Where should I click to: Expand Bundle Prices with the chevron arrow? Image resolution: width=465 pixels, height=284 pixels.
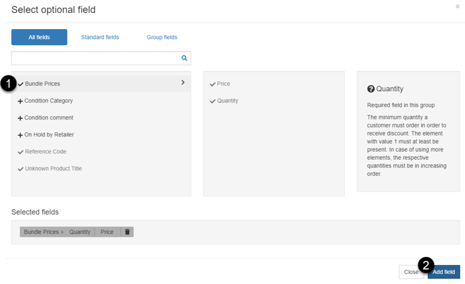pos(183,82)
